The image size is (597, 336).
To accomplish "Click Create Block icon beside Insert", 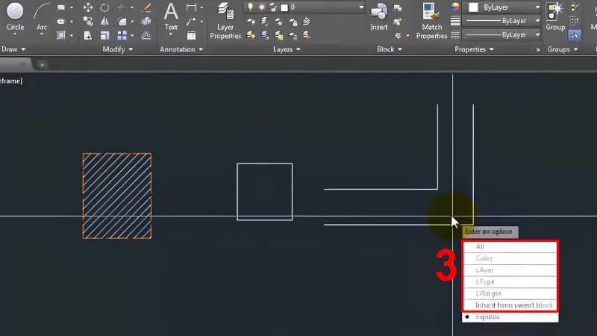I will click(398, 7).
